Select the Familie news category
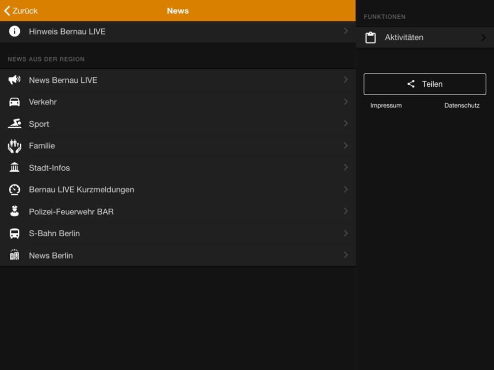This screenshot has width=494, height=370. click(x=42, y=146)
